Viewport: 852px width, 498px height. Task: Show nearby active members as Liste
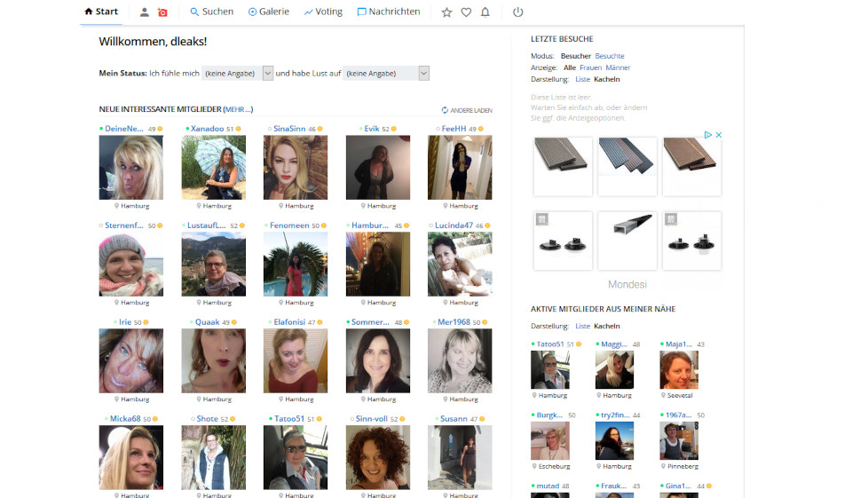click(x=582, y=326)
